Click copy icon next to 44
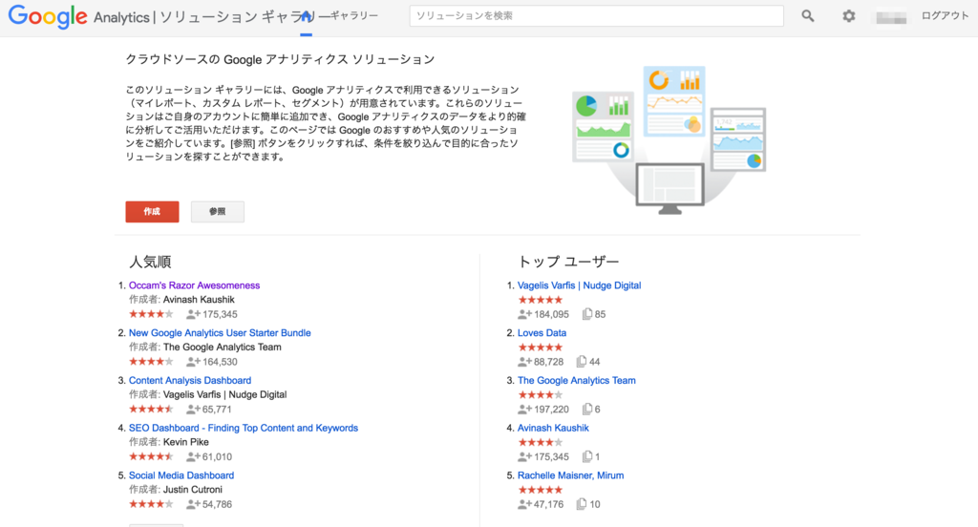 pyautogui.click(x=582, y=361)
